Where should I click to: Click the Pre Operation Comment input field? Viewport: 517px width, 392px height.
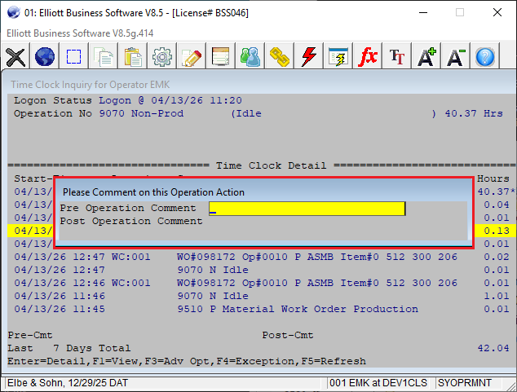[x=307, y=209]
